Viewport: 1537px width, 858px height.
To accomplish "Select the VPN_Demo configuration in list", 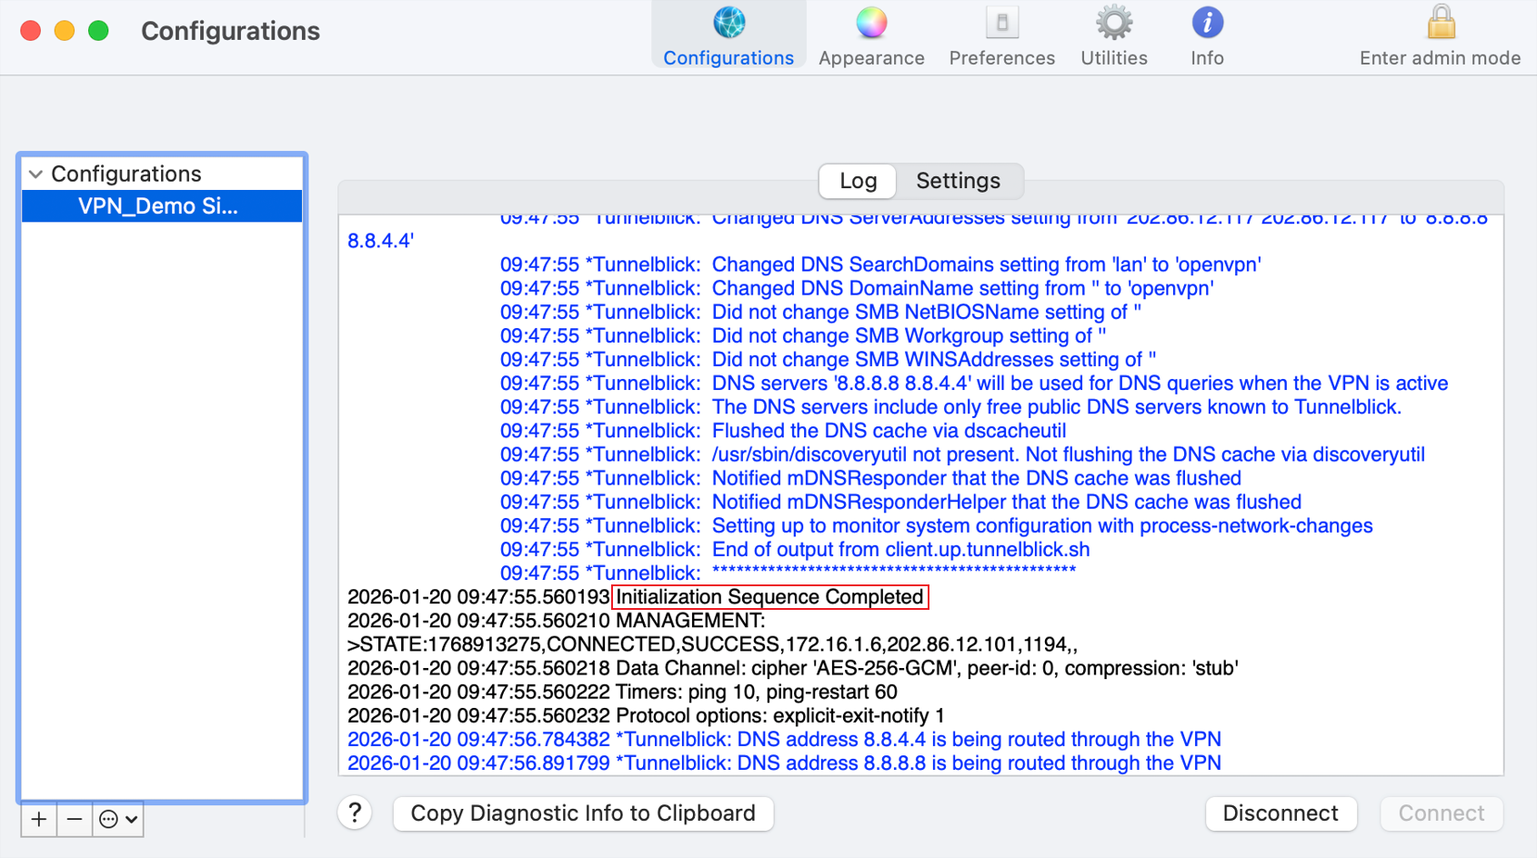I will point(158,206).
